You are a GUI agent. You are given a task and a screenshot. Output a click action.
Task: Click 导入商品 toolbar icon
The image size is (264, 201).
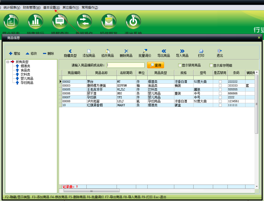(182, 53)
